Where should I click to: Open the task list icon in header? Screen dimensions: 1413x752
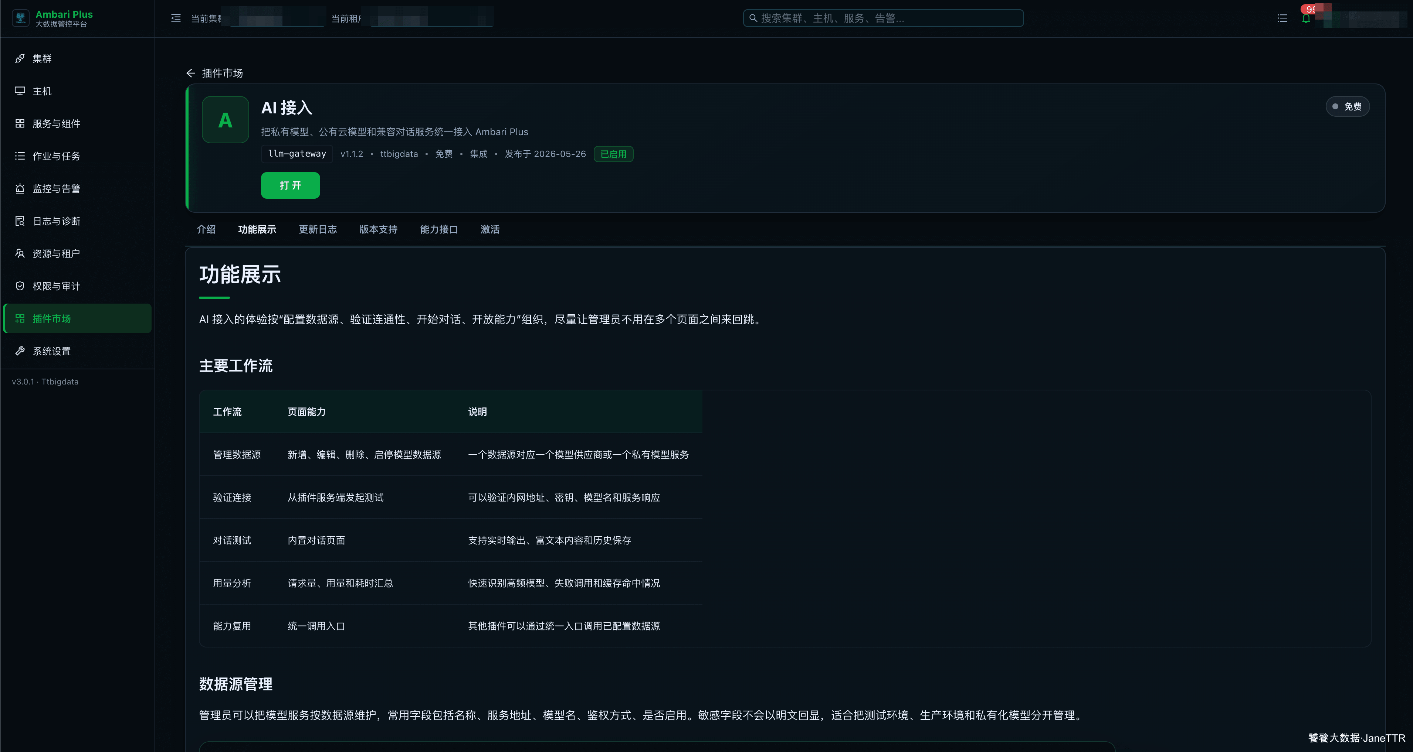click(x=1282, y=18)
